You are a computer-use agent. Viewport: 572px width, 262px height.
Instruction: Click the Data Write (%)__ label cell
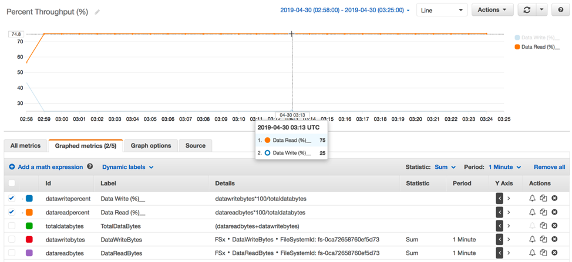pyautogui.click(x=123, y=199)
